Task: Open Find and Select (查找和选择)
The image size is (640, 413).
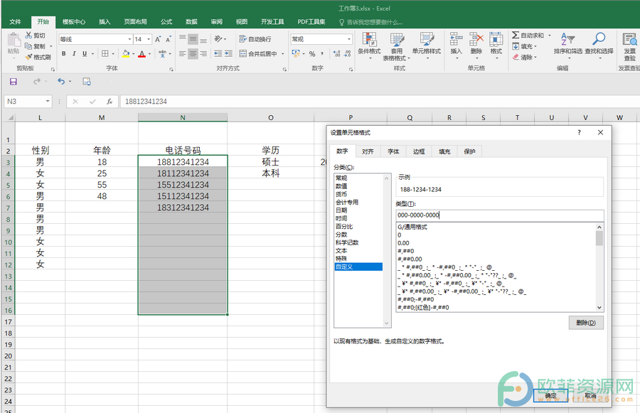Action: coord(599,44)
